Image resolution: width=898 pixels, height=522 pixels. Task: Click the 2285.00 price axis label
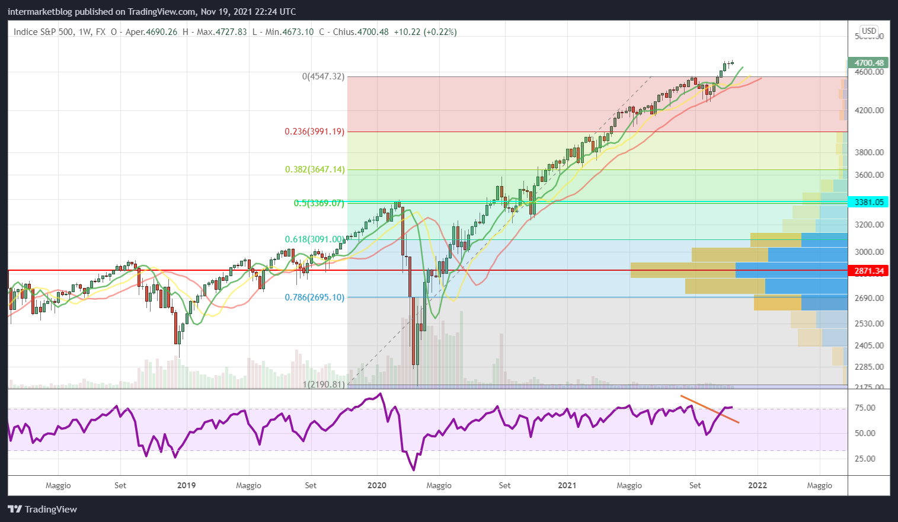click(x=869, y=367)
